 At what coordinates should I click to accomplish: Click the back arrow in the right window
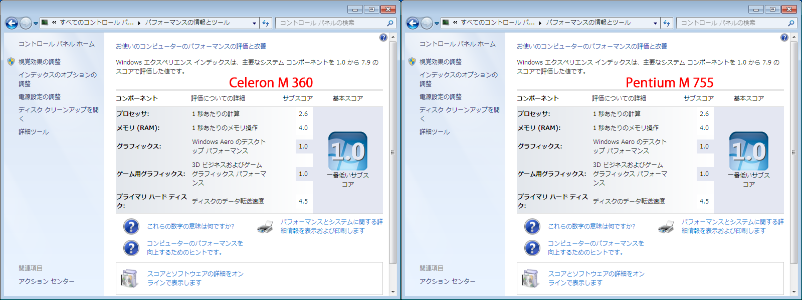click(413, 23)
